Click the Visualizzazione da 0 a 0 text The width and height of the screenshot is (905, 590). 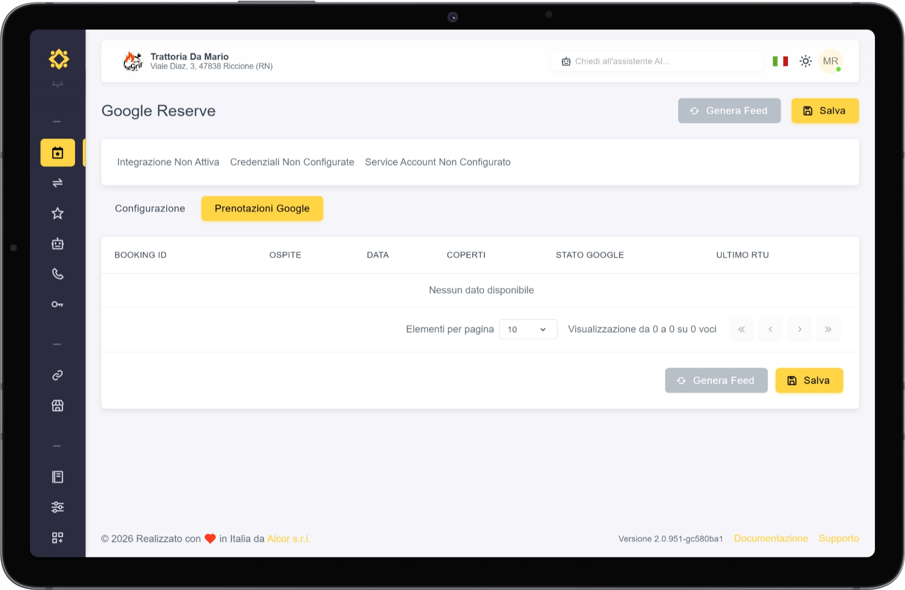pyautogui.click(x=642, y=329)
